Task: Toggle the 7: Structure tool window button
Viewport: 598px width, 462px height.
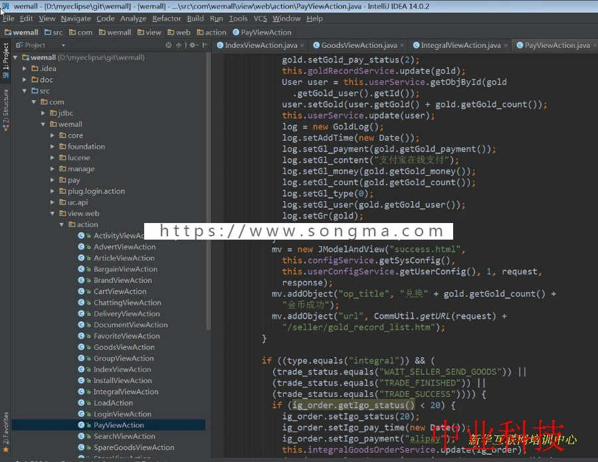Action: (x=6, y=110)
